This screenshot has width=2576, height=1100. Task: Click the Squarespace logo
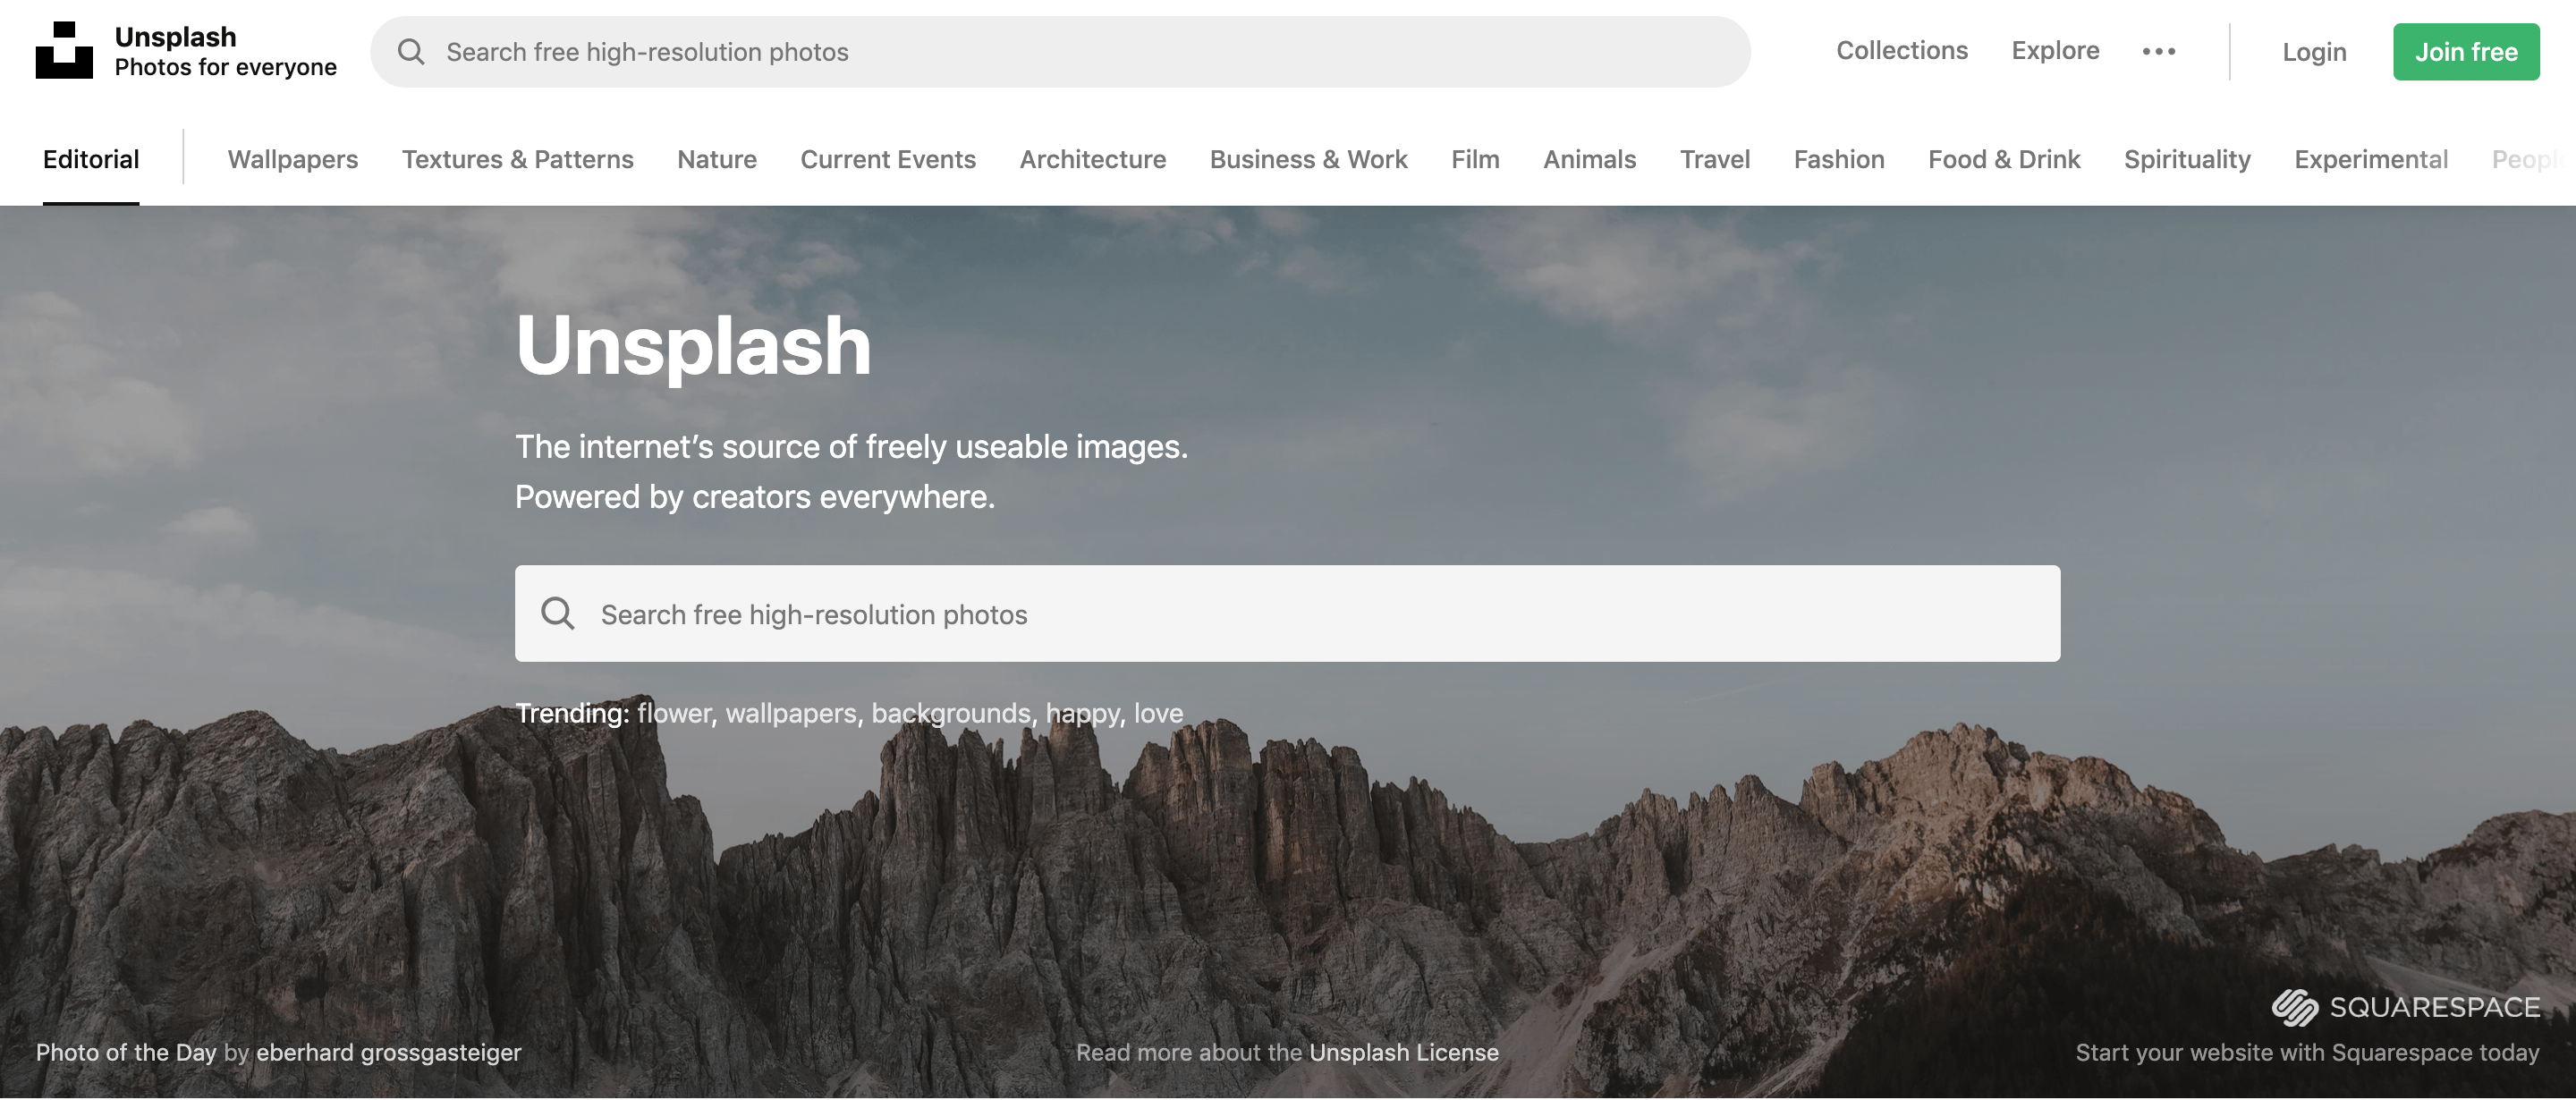pos(2405,1007)
